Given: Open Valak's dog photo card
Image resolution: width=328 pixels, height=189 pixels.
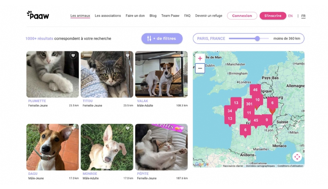Looking at the screenshot, I should pos(161,75).
